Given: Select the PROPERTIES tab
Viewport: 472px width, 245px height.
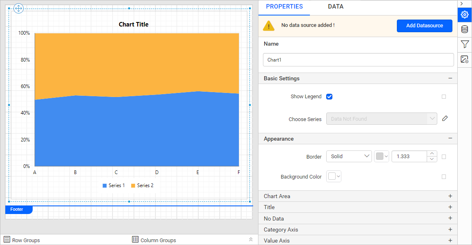Looking at the screenshot, I should pyautogui.click(x=284, y=7).
